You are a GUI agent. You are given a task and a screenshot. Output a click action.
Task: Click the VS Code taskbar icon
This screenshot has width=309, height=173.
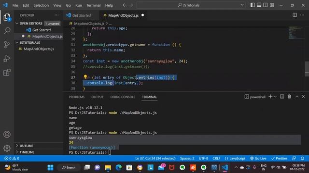pyautogui.click(x=225, y=168)
